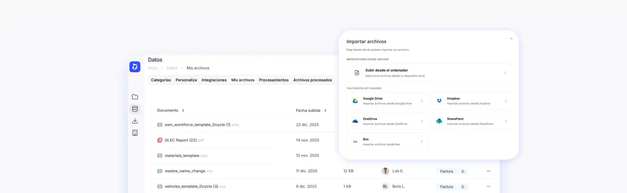627x193 pixels.
Task: Select the Mis archivos tab
Action: tap(243, 80)
